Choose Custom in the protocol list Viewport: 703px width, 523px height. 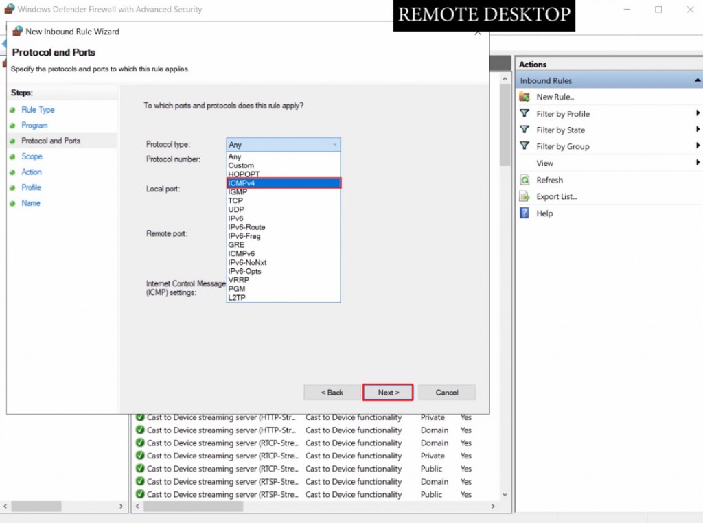click(x=284, y=165)
